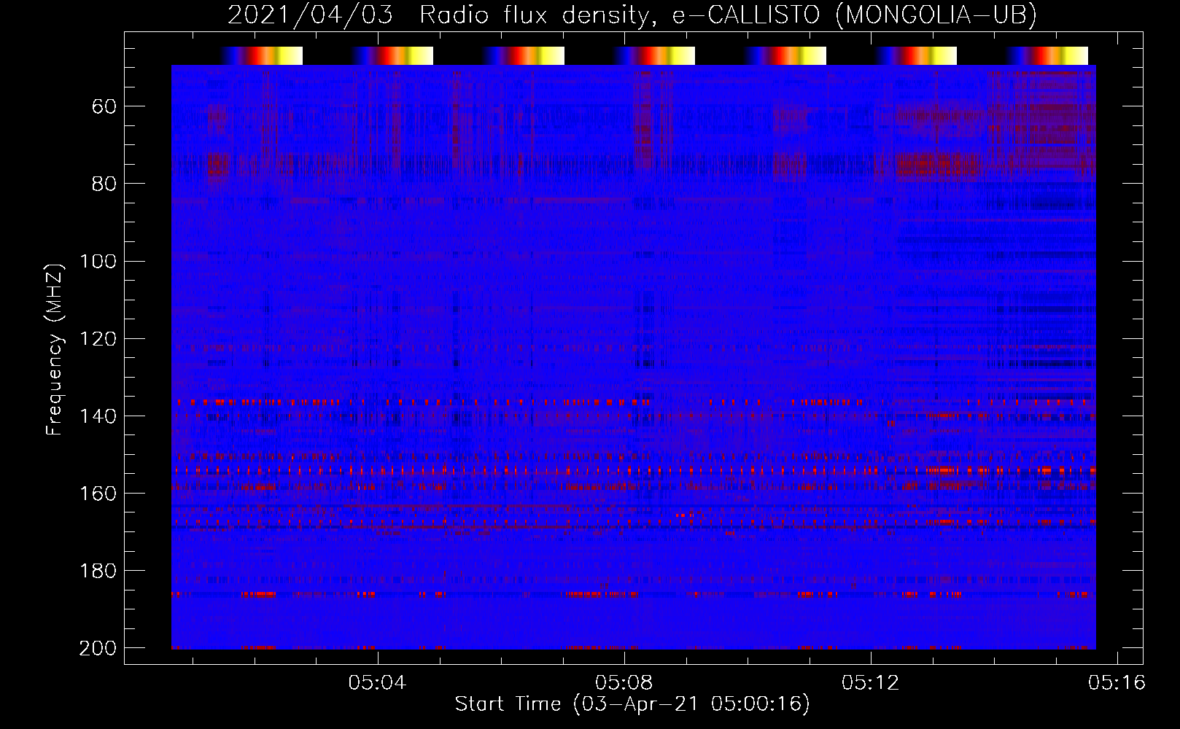
Task: Click the 100 frequency tick label
Action: 98,262
